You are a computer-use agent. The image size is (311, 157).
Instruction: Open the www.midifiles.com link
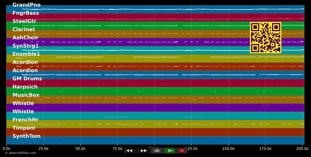[21, 153]
